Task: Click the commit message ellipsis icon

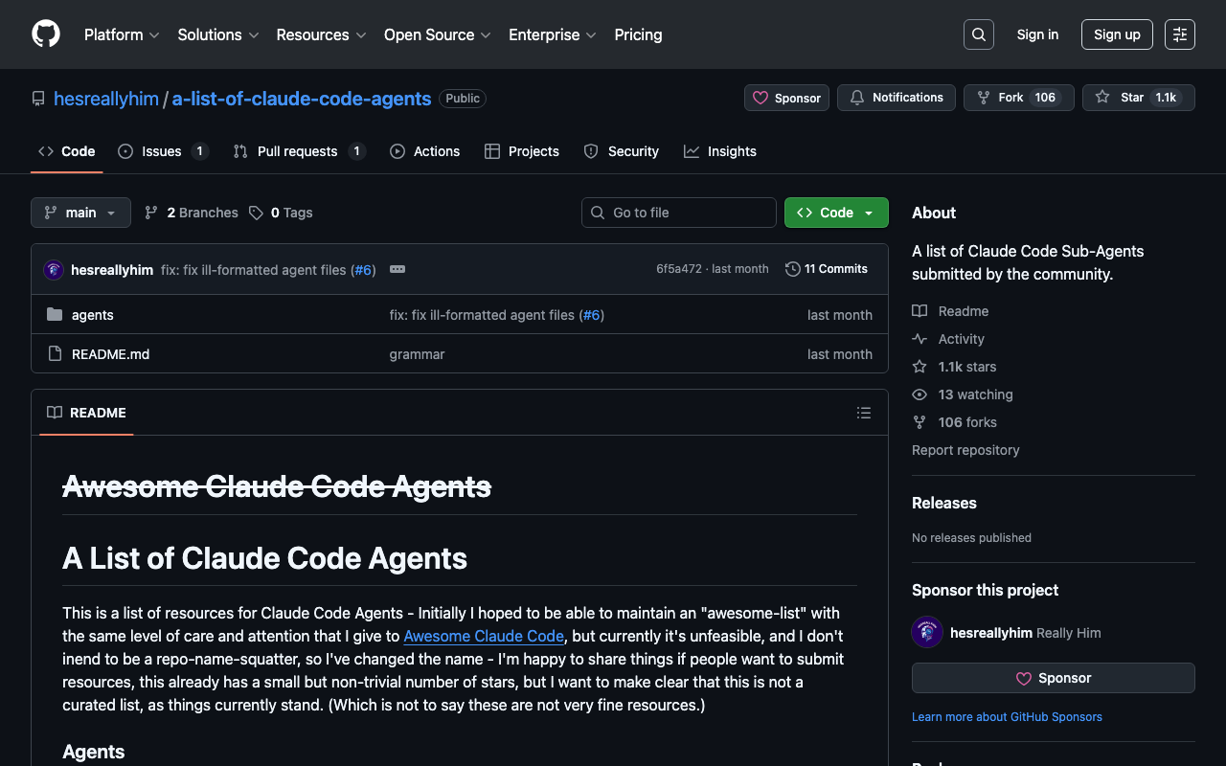Action: [397, 269]
